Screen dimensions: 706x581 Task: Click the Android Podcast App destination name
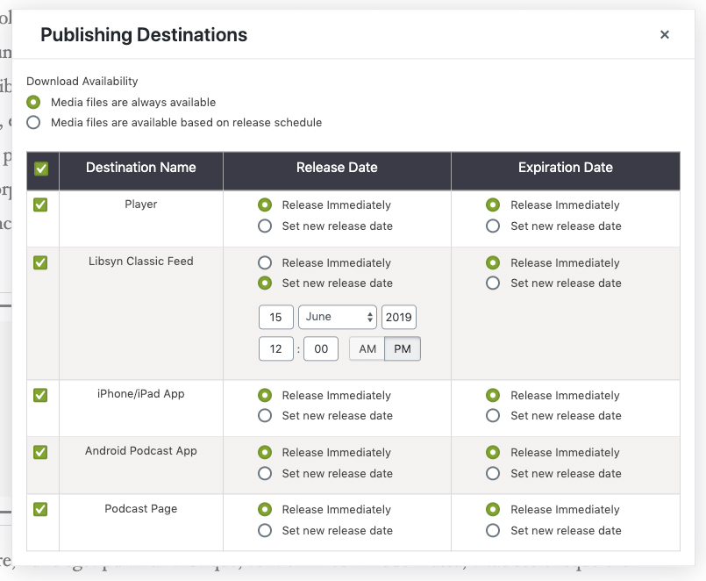point(141,451)
